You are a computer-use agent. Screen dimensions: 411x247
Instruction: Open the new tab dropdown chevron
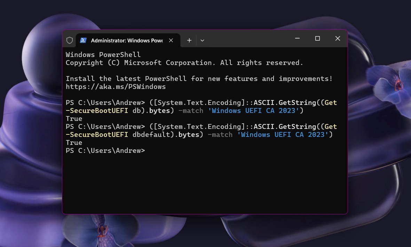202,40
